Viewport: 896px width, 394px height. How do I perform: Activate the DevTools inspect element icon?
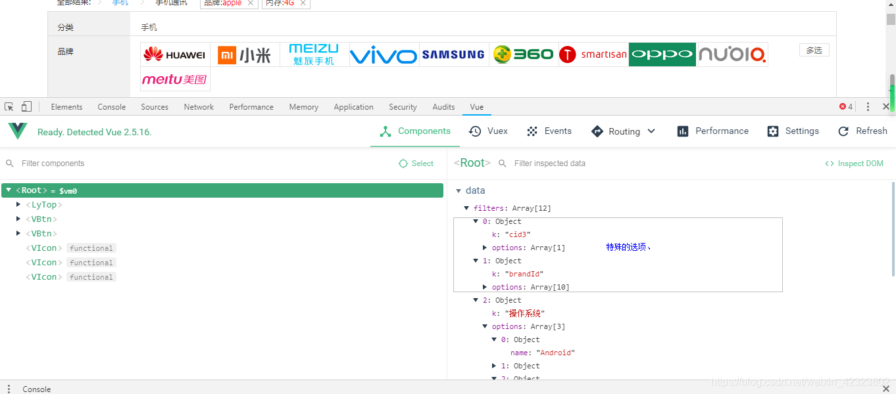9,106
